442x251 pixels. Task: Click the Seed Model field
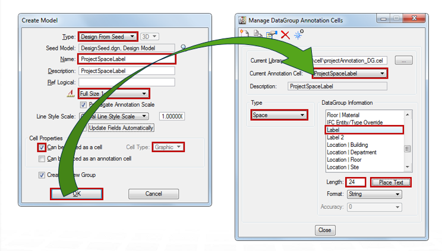(x=127, y=48)
